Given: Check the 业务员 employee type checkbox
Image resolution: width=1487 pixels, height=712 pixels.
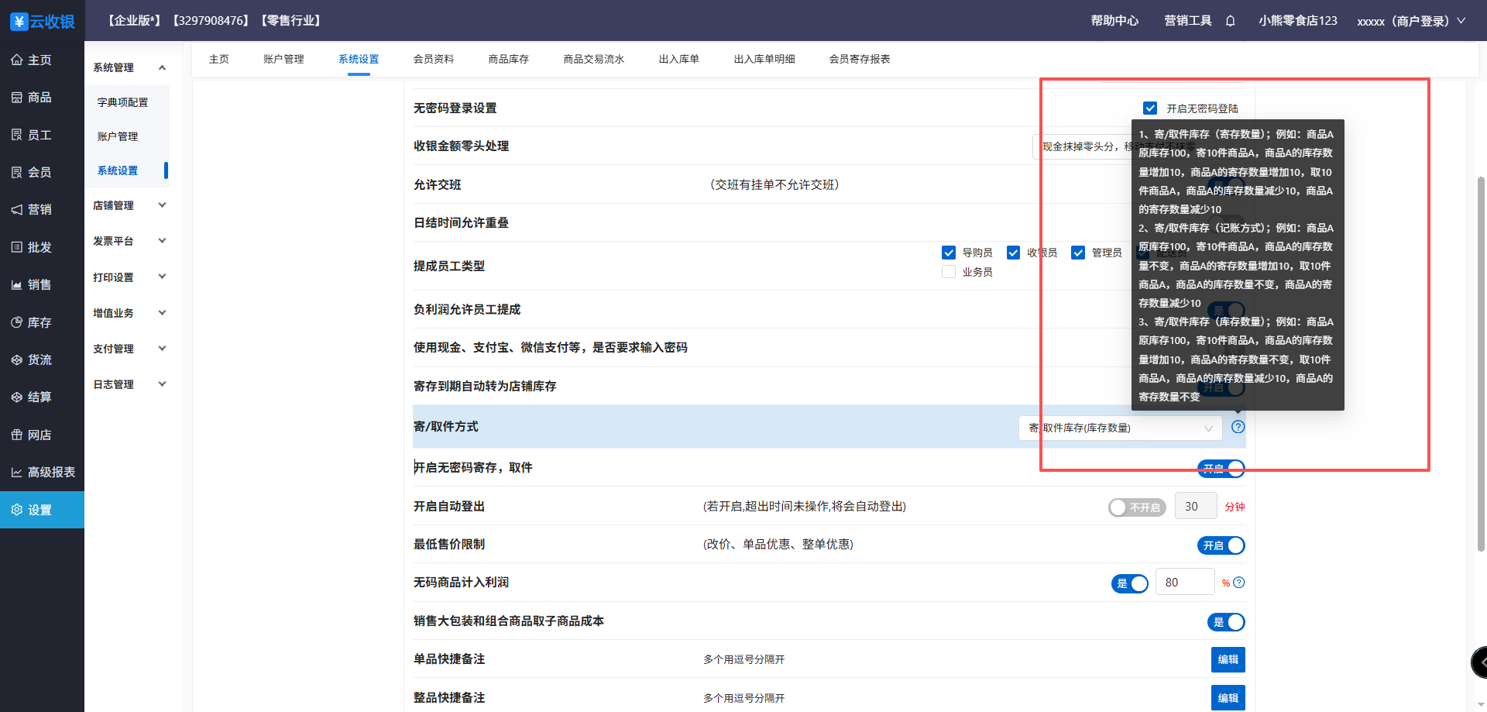Looking at the screenshot, I should coord(949,272).
